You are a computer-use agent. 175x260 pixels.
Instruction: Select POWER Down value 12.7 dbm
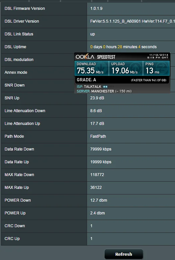(x=98, y=200)
